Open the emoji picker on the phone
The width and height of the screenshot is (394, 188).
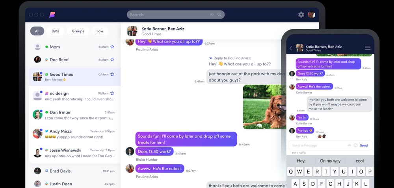pyautogui.click(x=356, y=145)
